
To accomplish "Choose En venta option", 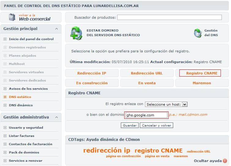I will (147, 83).
